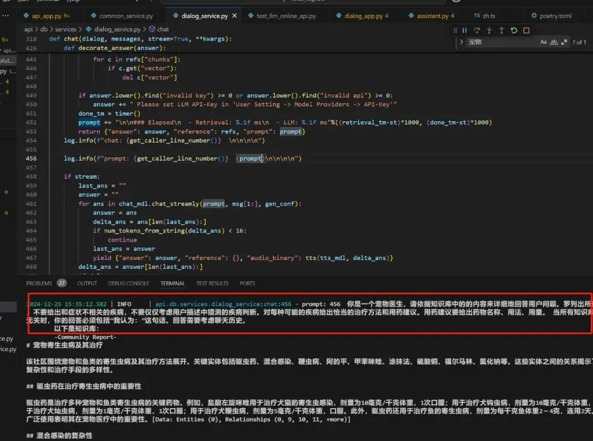Open the PROBLEMS panel tab
The width and height of the screenshot is (593, 441).
(x=39, y=283)
